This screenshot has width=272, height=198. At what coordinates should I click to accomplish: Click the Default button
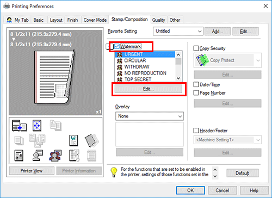pyautogui.click(x=243, y=173)
